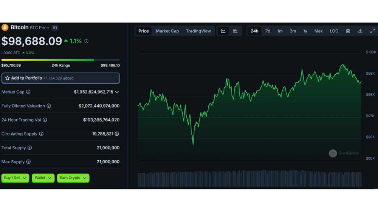
Task: Open the calendar date range picker
Action: pyautogui.click(x=348, y=31)
